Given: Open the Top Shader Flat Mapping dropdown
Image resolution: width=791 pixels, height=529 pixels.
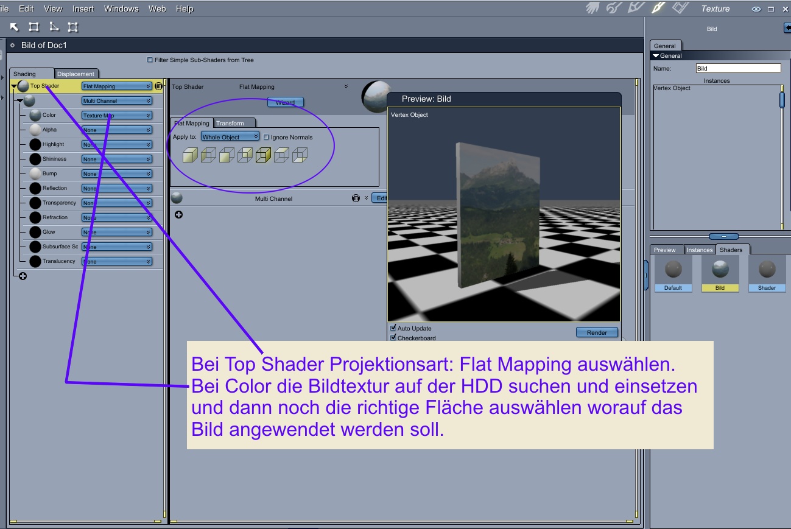Looking at the screenshot, I should (x=117, y=86).
